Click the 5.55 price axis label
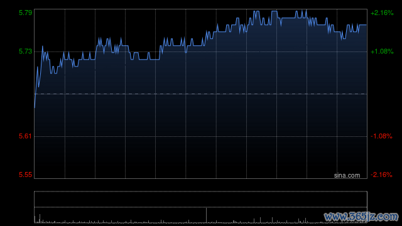Image resolution: width=402 pixels, height=226 pixels. pyautogui.click(x=25, y=175)
